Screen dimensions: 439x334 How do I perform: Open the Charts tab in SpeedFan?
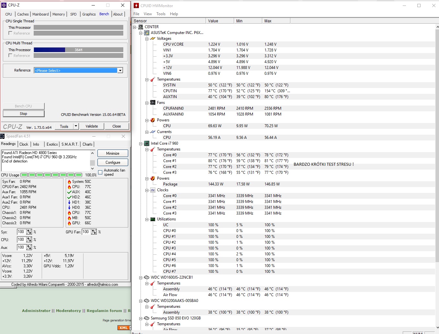pyautogui.click(x=87, y=144)
